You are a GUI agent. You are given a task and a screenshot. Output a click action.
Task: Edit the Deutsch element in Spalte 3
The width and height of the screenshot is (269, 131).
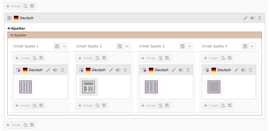[174, 70]
